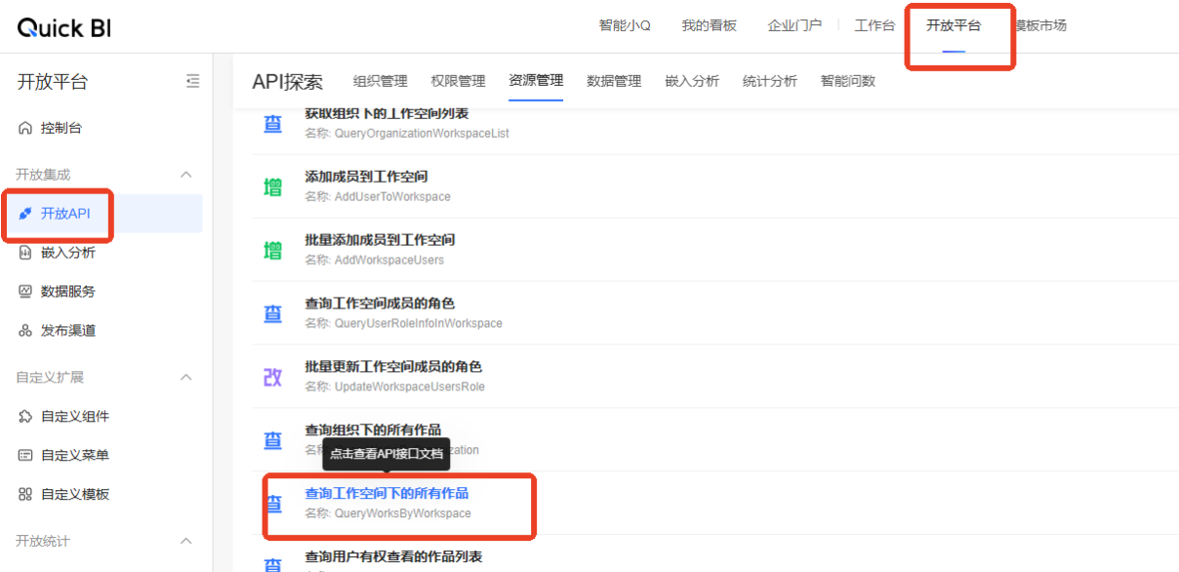Open 智能小Q in top navigation
This screenshot has width=1179, height=572.
[625, 25]
